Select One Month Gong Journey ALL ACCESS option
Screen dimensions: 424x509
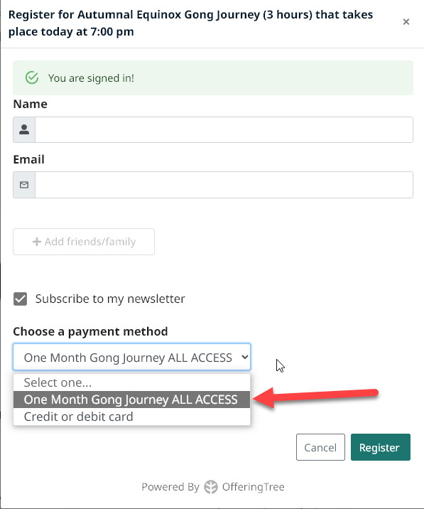(131, 400)
